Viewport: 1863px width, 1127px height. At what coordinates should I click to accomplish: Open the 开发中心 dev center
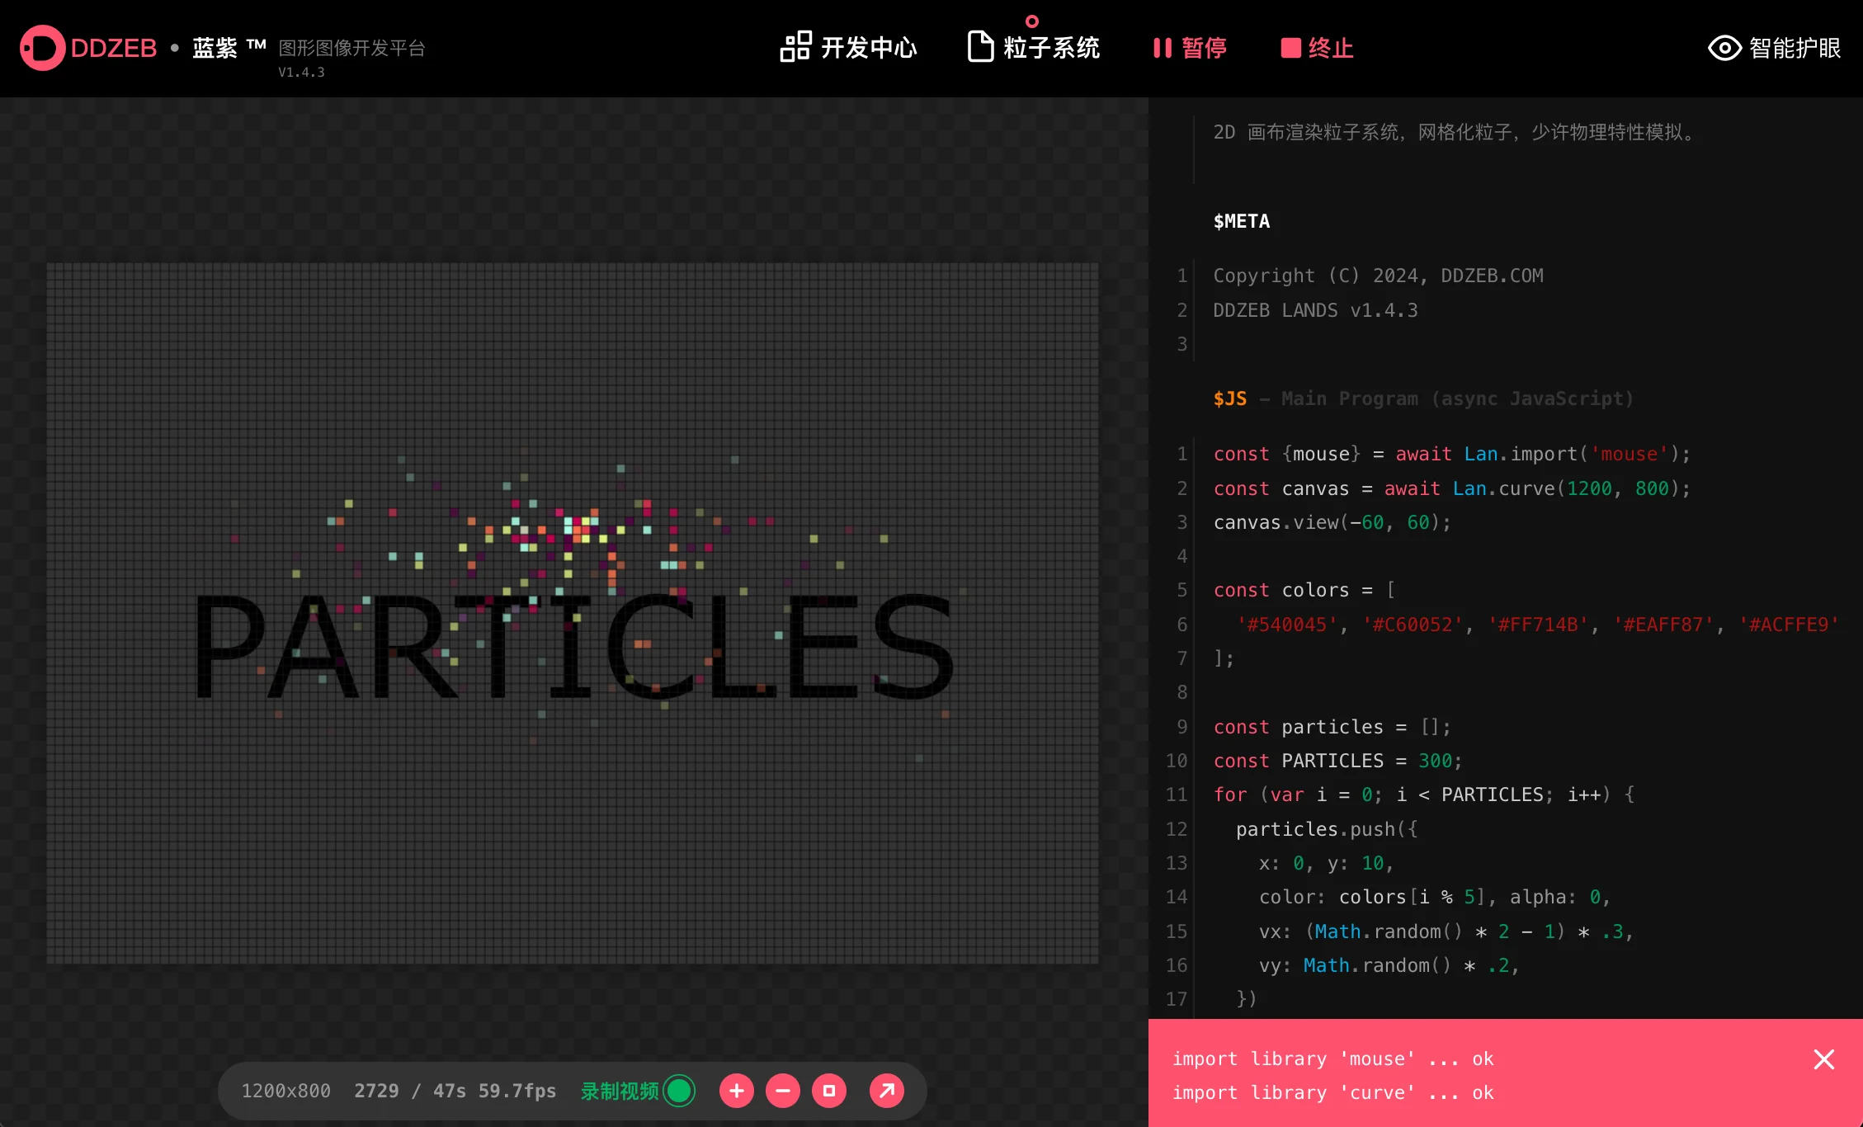[849, 48]
